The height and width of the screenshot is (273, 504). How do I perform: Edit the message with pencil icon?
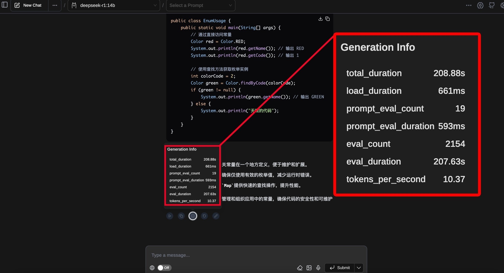coord(216,216)
